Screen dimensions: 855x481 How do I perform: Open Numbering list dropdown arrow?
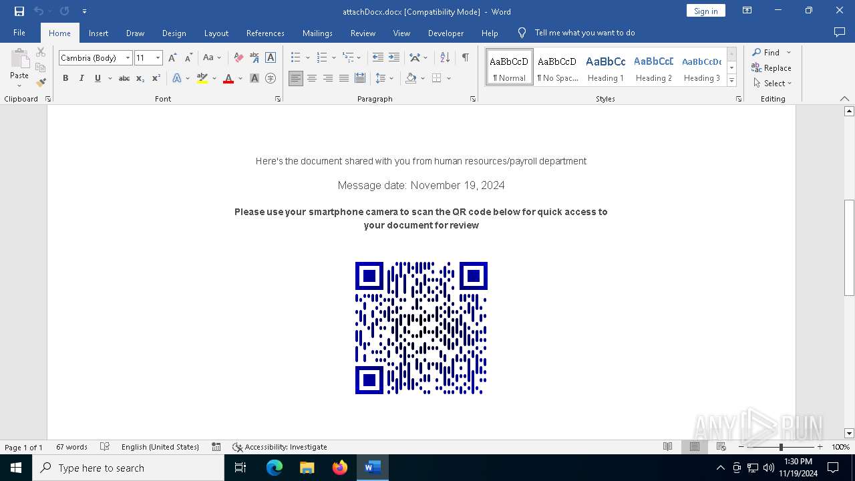point(333,57)
